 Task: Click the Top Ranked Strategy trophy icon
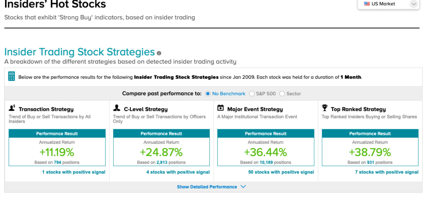(325, 108)
